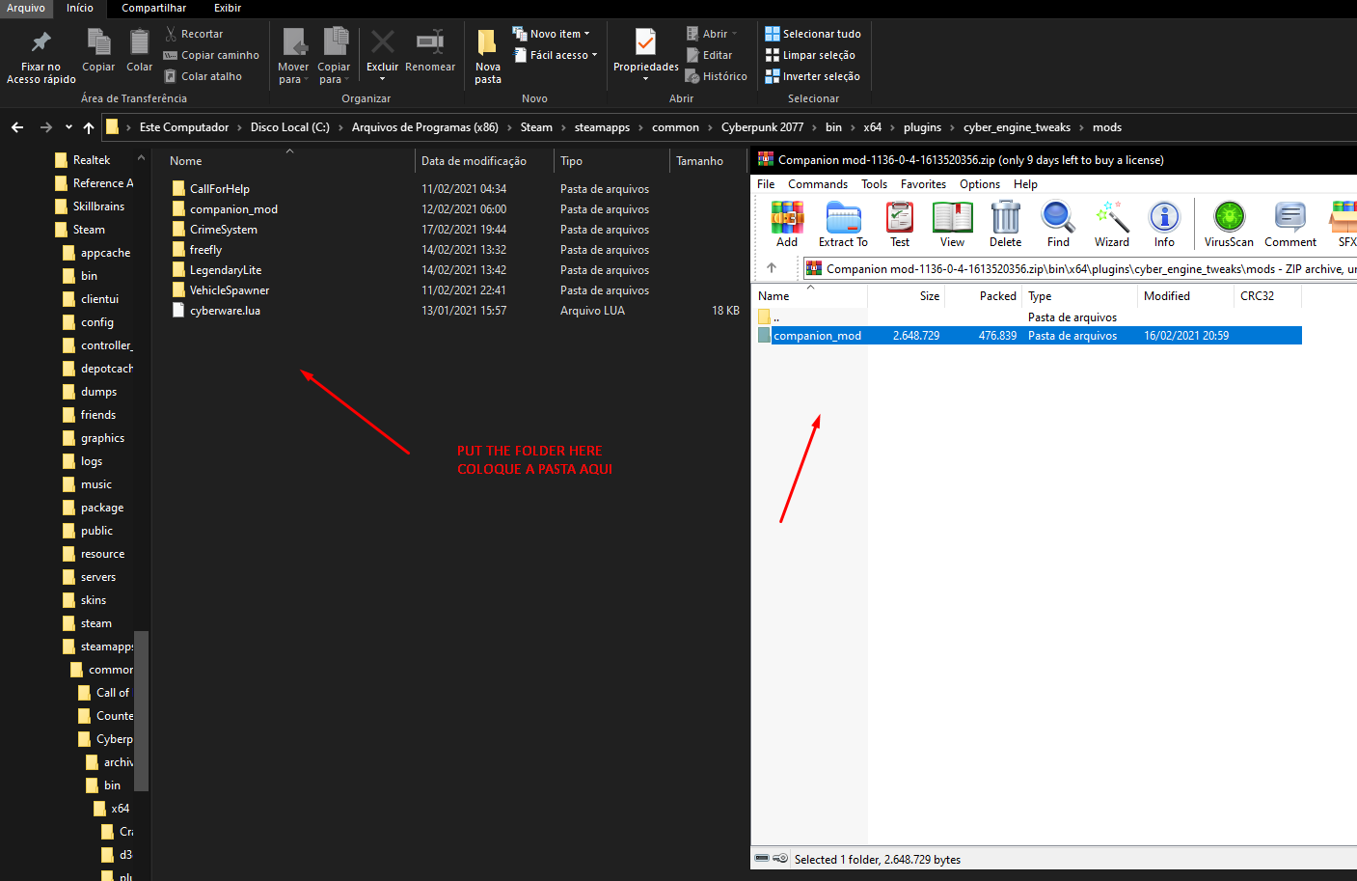Go up one folder in Explorer
The image size is (1357, 881).
coord(89,127)
